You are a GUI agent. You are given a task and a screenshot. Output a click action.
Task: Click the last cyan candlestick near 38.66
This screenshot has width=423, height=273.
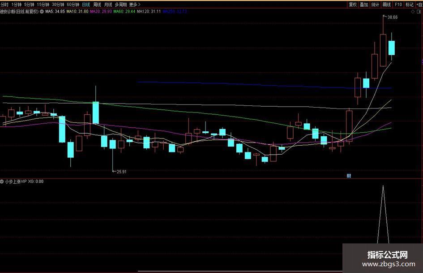[x=392, y=48]
